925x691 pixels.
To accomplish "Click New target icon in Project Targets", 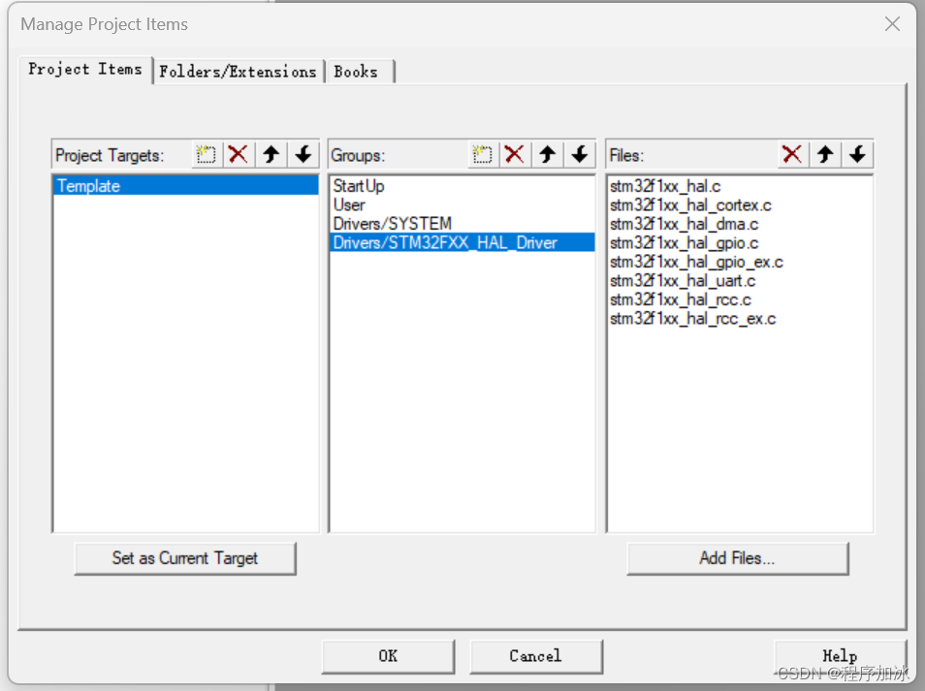I will (206, 154).
